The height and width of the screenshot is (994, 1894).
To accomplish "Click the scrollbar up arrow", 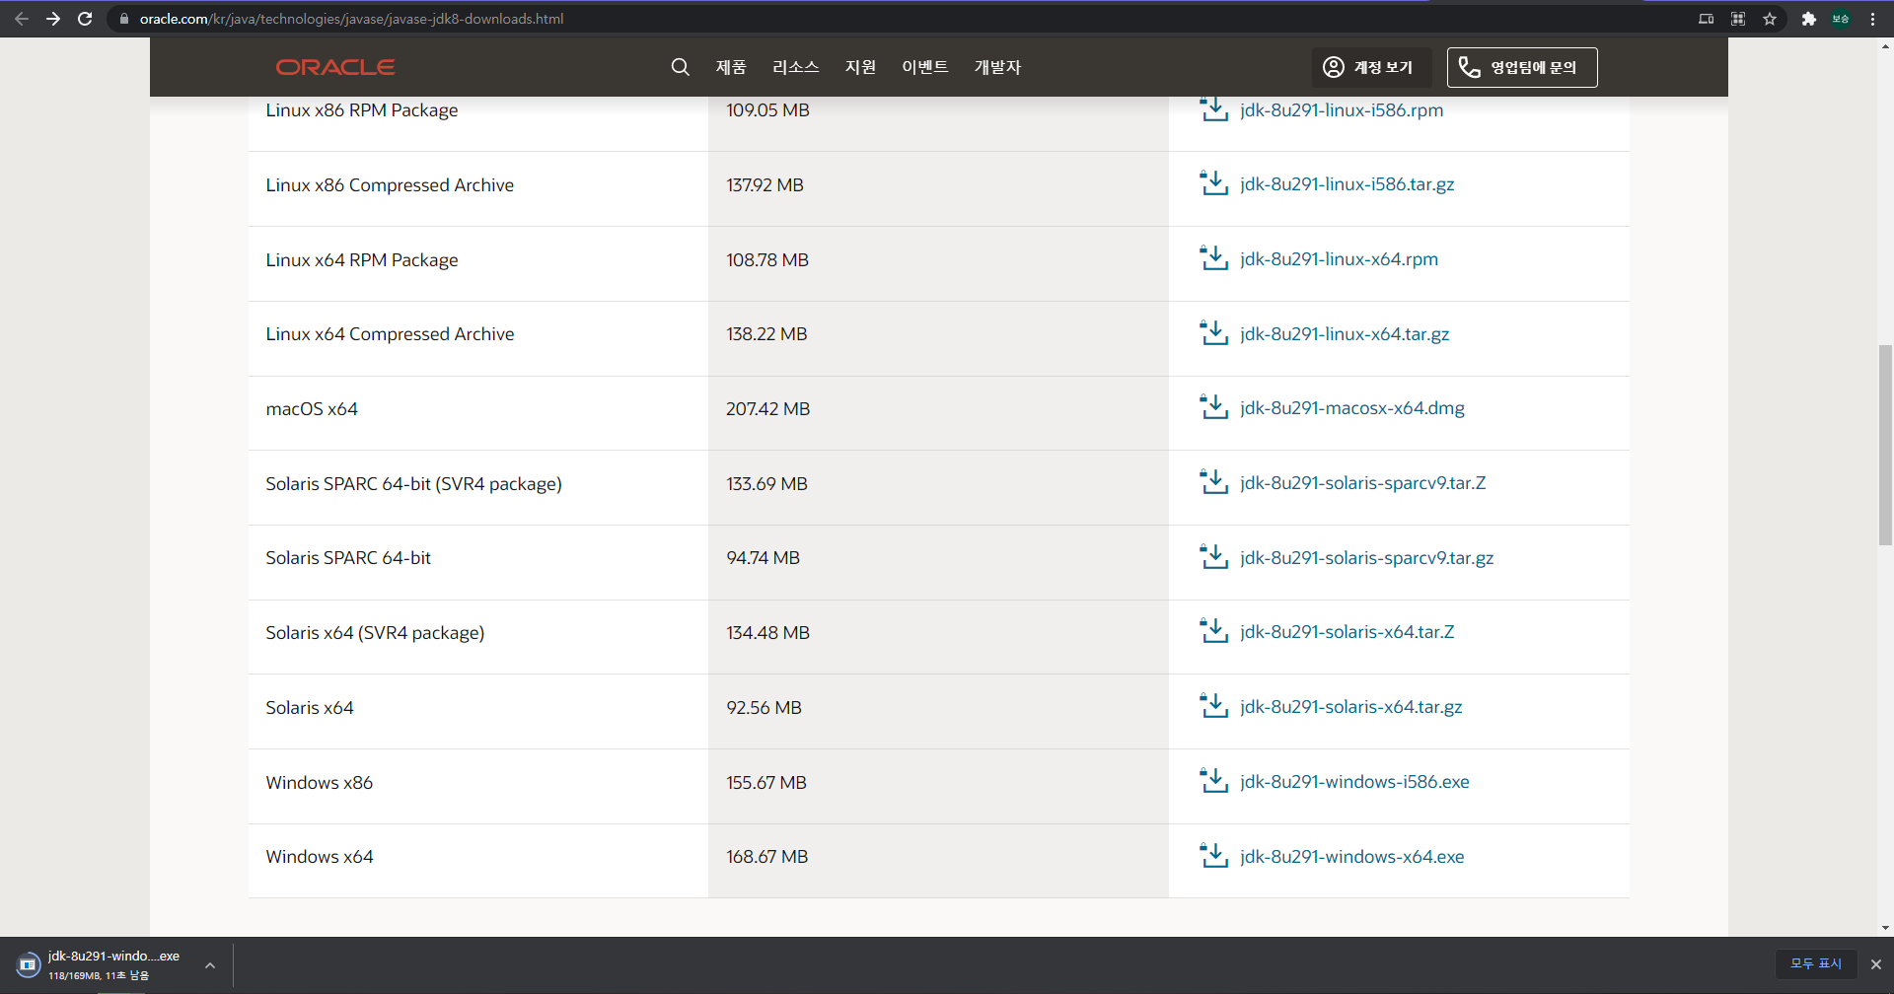I will [x=1885, y=45].
